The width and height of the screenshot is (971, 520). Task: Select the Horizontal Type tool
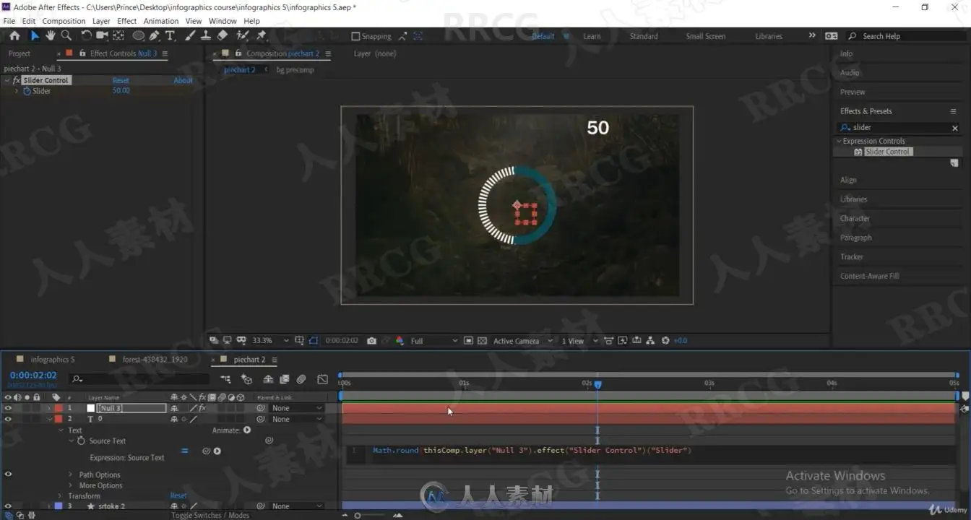171,35
